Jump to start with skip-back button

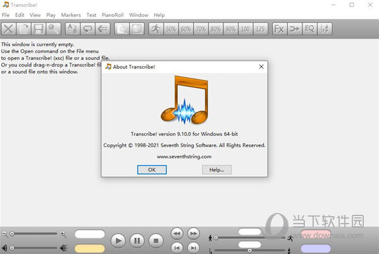point(177,248)
